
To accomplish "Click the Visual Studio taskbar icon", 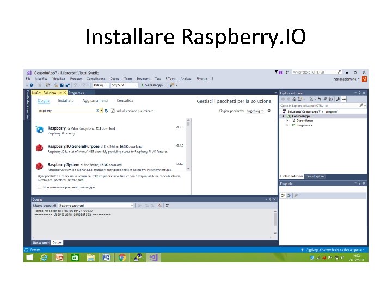I will tap(153, 258).
